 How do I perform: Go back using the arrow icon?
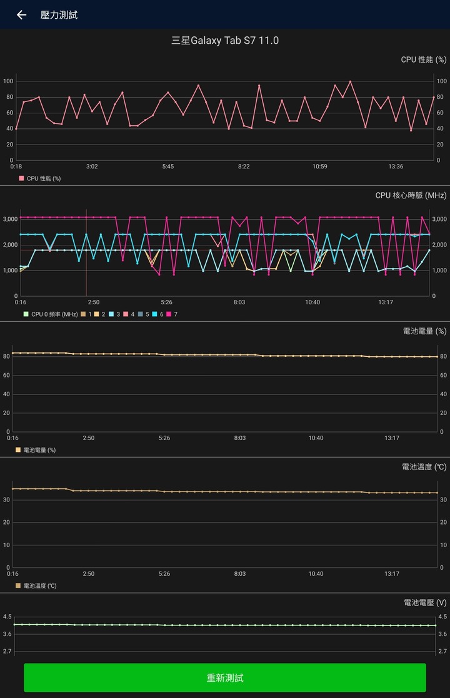coord(21,15)
